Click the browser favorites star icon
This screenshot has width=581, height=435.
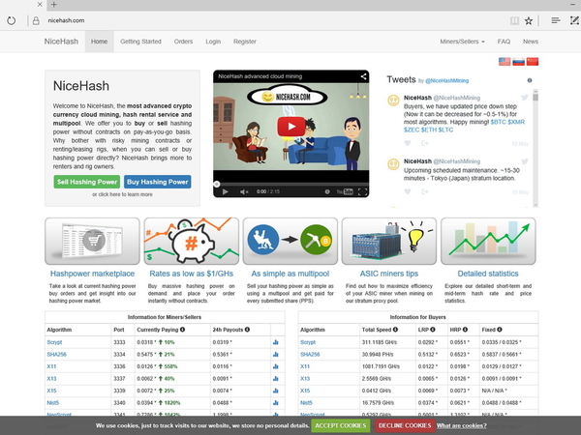pos(529,19)
